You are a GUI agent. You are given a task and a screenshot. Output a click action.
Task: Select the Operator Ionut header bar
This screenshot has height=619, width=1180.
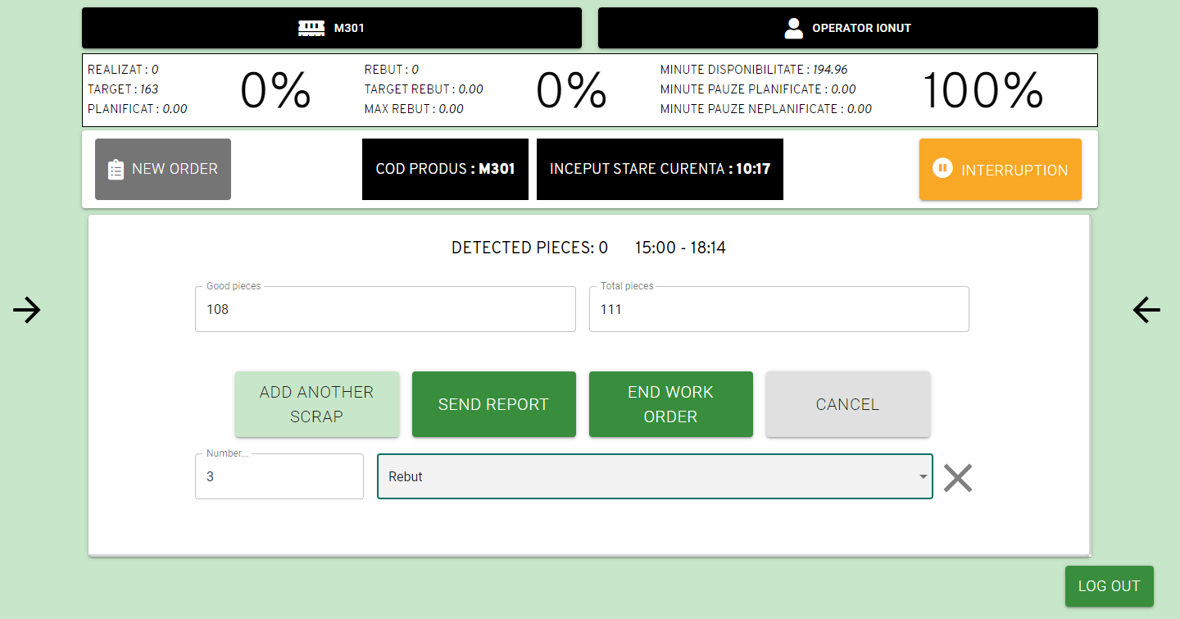(x=848, y=28)
